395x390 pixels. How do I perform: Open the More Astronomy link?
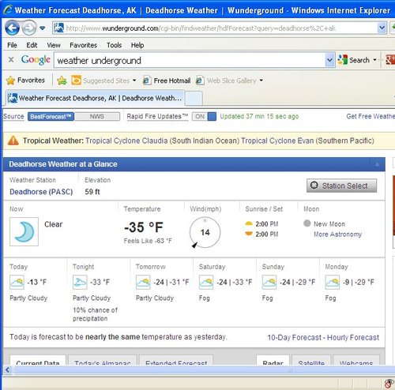point(338,234)
